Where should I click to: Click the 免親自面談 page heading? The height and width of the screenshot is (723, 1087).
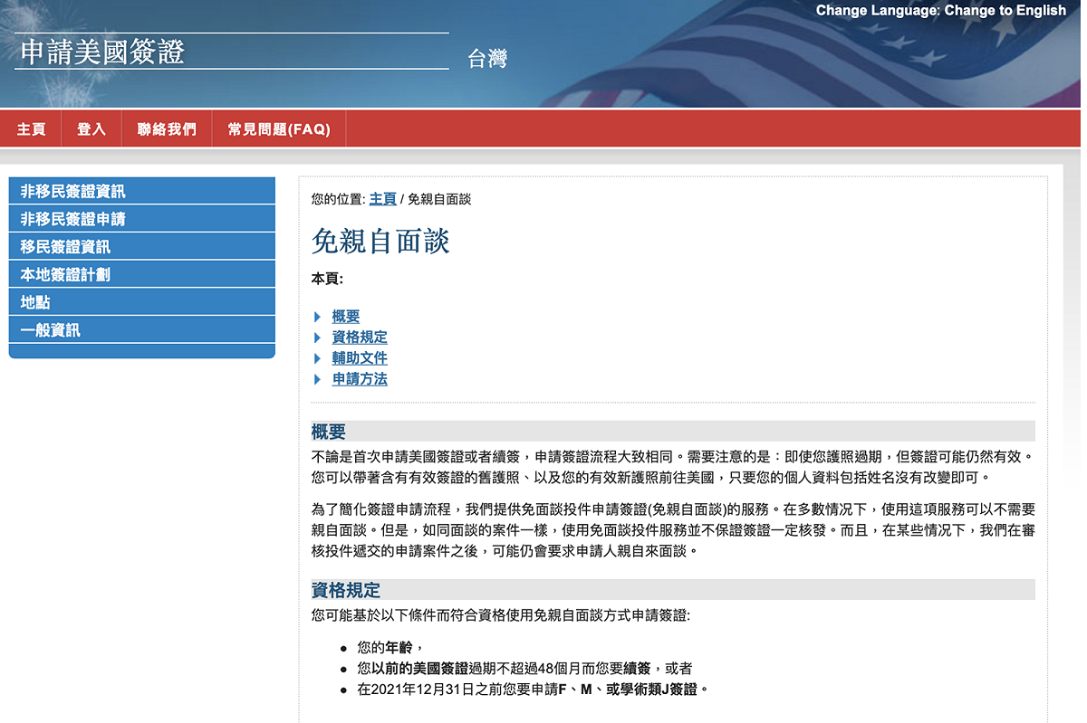click(x=380, y=242)
